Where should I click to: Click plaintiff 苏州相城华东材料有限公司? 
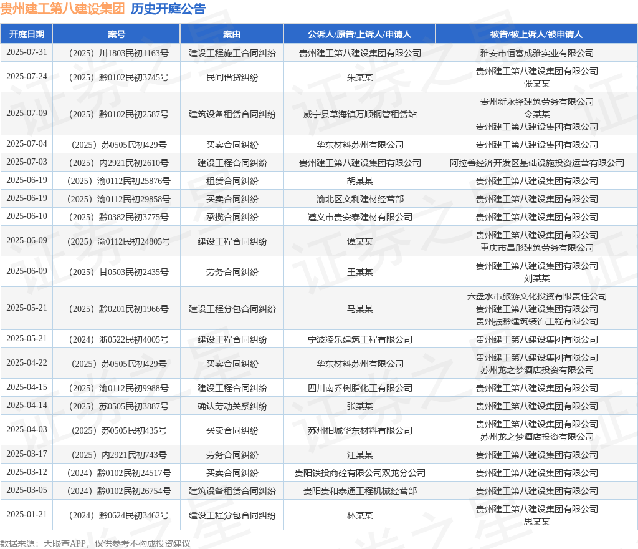pos(359,430)
